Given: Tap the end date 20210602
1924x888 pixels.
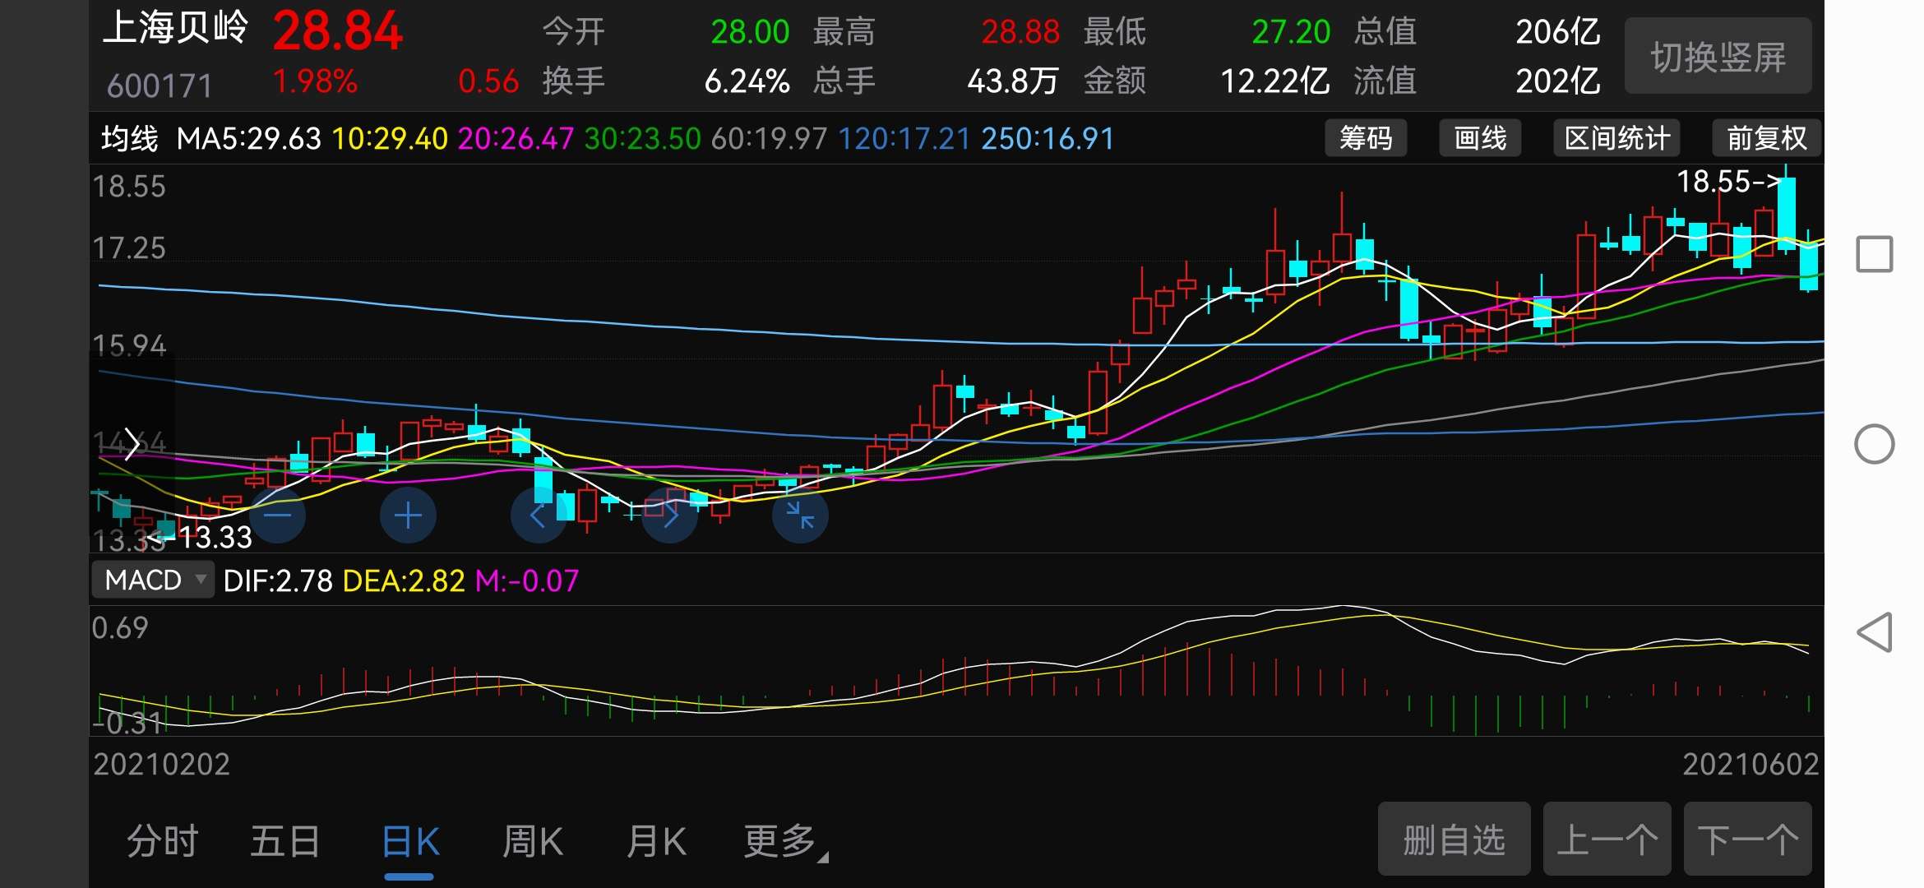Looking at the screenshot, I should pos(1750,765).
